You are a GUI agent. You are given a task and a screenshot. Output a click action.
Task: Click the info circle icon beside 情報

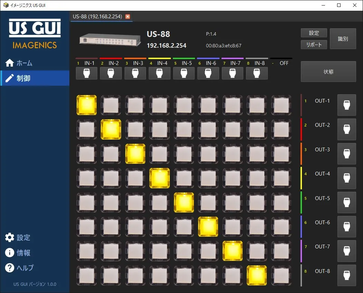point(10,253)
